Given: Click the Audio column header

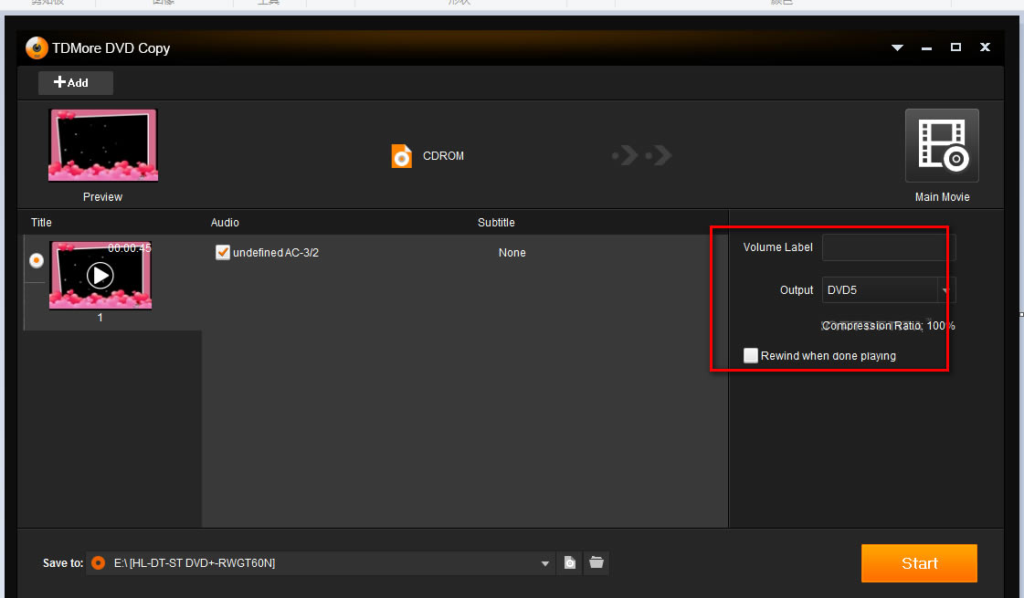Looking at the screenshot, I should (225, 223).
